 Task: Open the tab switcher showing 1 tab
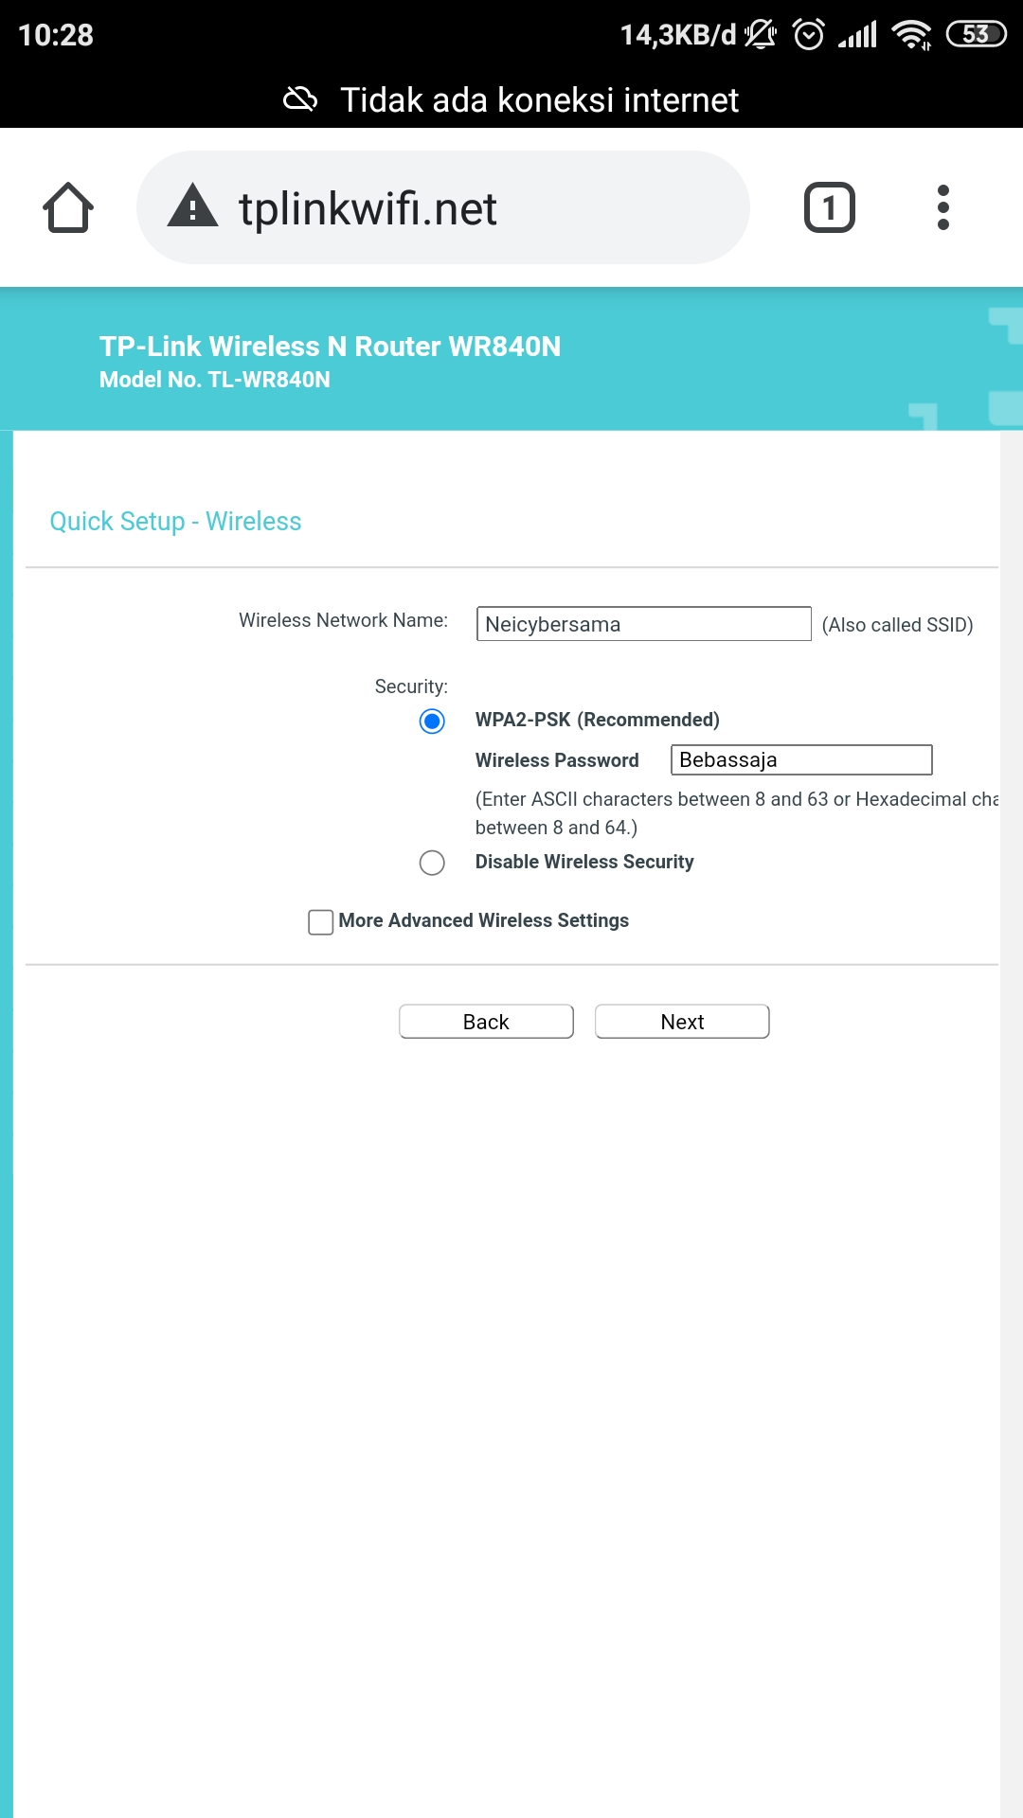830,207
